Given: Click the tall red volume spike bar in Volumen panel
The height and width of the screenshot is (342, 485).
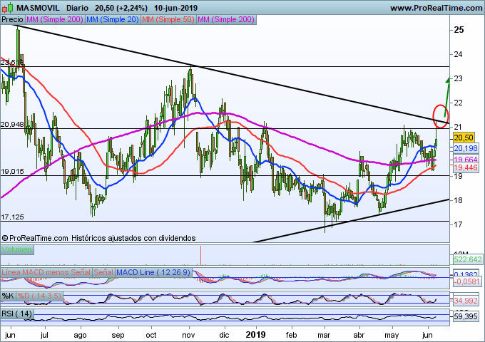Looking at the screenshot, I should point(200,255).
